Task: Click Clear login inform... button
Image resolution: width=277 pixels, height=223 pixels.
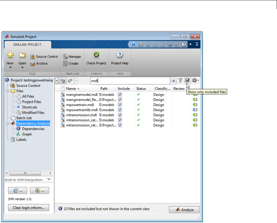Action: coord(28,208)
